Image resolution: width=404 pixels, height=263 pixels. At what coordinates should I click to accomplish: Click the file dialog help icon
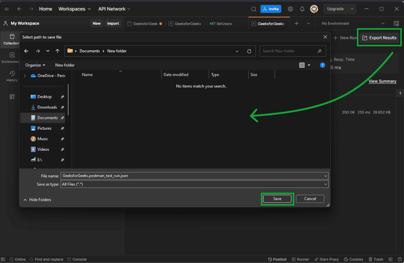(x=322, y=65)
